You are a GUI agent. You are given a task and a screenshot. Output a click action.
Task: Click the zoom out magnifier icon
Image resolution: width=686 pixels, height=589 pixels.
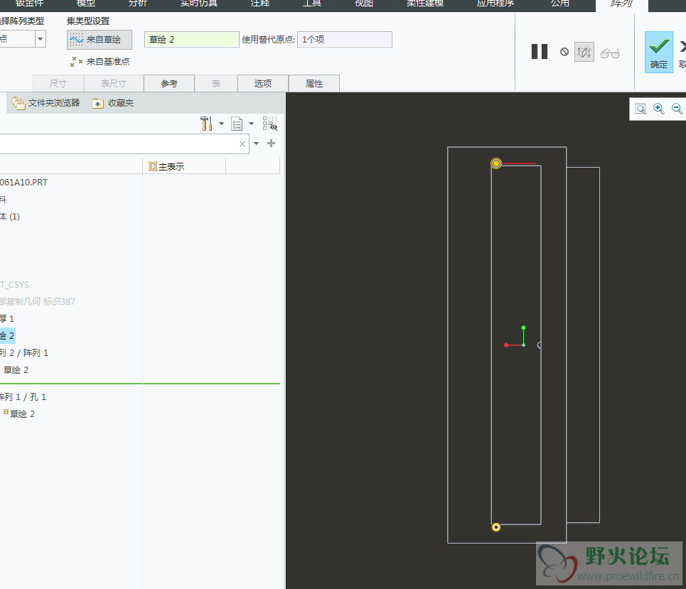[x=677, y=109]
